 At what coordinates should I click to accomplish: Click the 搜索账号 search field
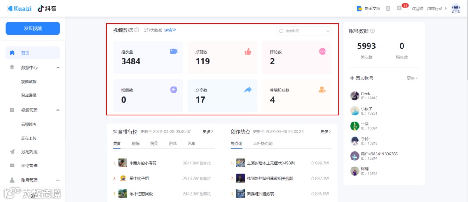pyautogui.click(x=304, y=31)
